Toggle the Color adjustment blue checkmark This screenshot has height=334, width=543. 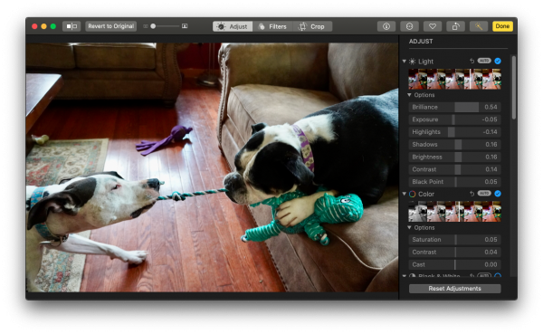point(498,194)
